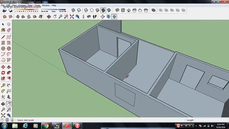Choose the Rectangle drawing tool
This screenshot has height=129, width=229.
3,43
